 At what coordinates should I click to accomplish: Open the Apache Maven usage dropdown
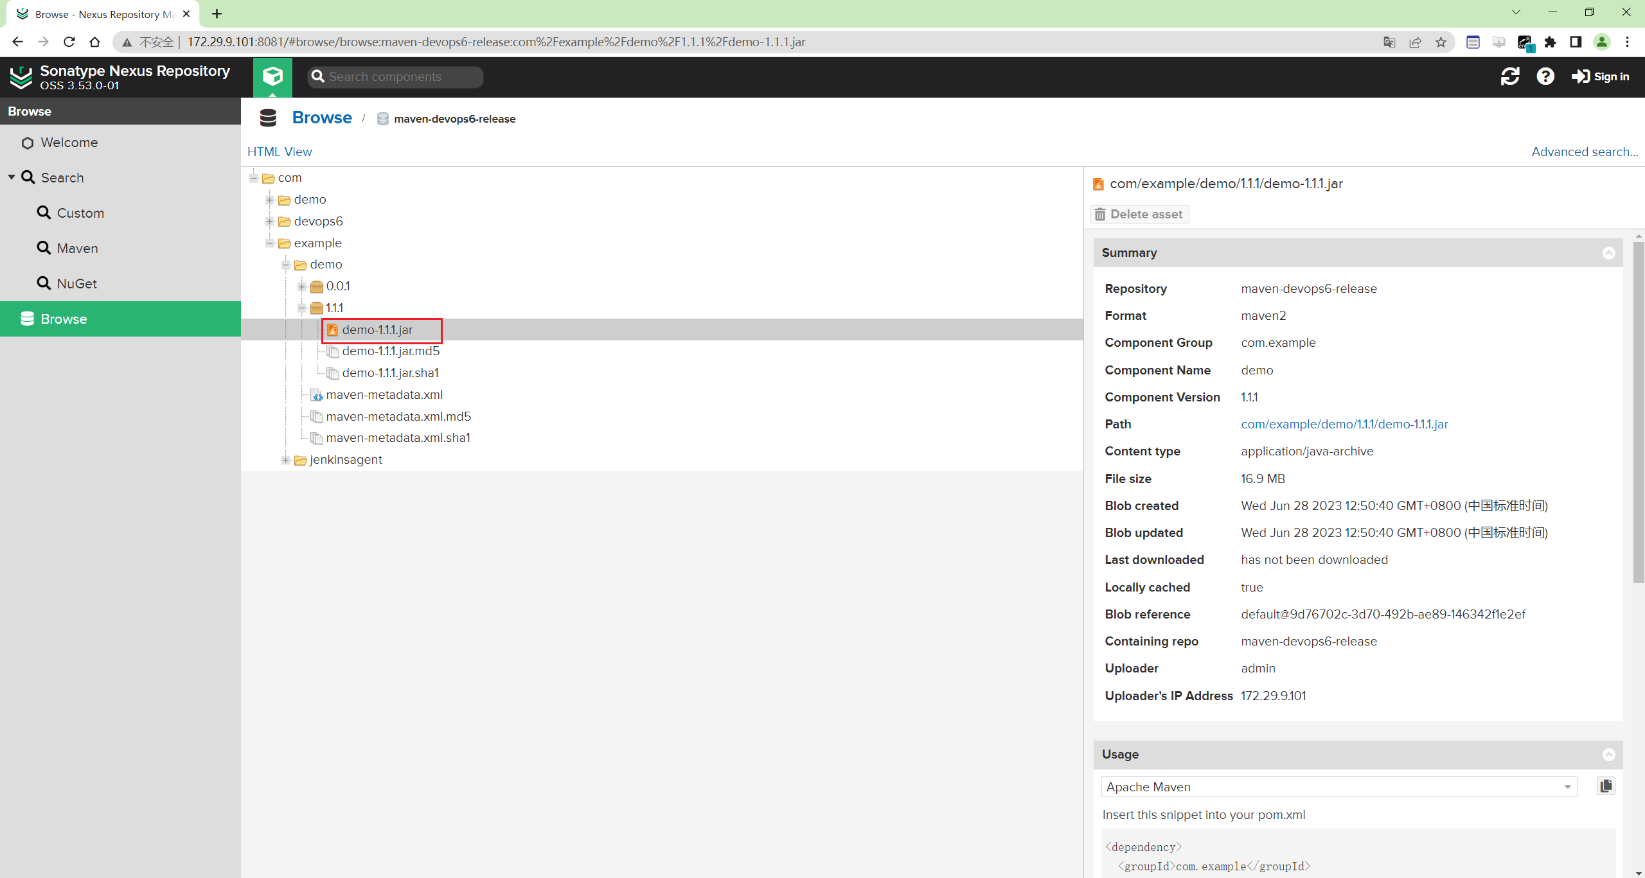[1339, 787]
